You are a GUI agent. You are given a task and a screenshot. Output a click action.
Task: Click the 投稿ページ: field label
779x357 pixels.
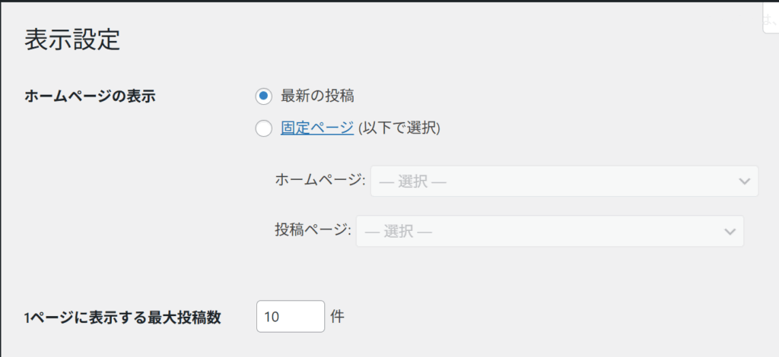click(x=313, y=230)
